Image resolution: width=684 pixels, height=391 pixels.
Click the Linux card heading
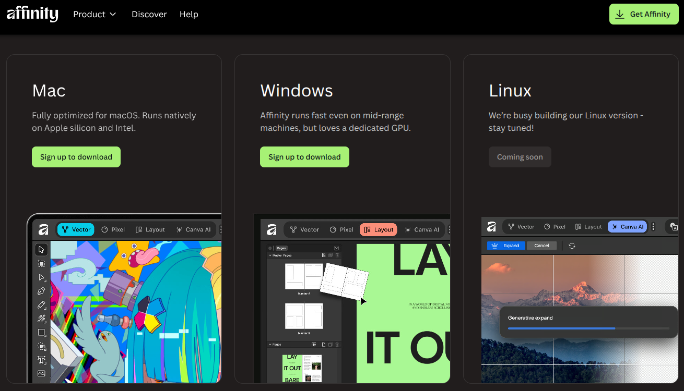click(510, 91)
